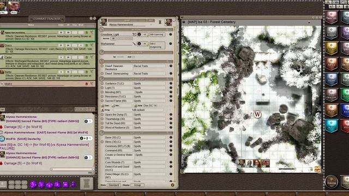The image size is (349, 196).
Task: Cycle the Display Group button
Action: (x=137, y=185)
